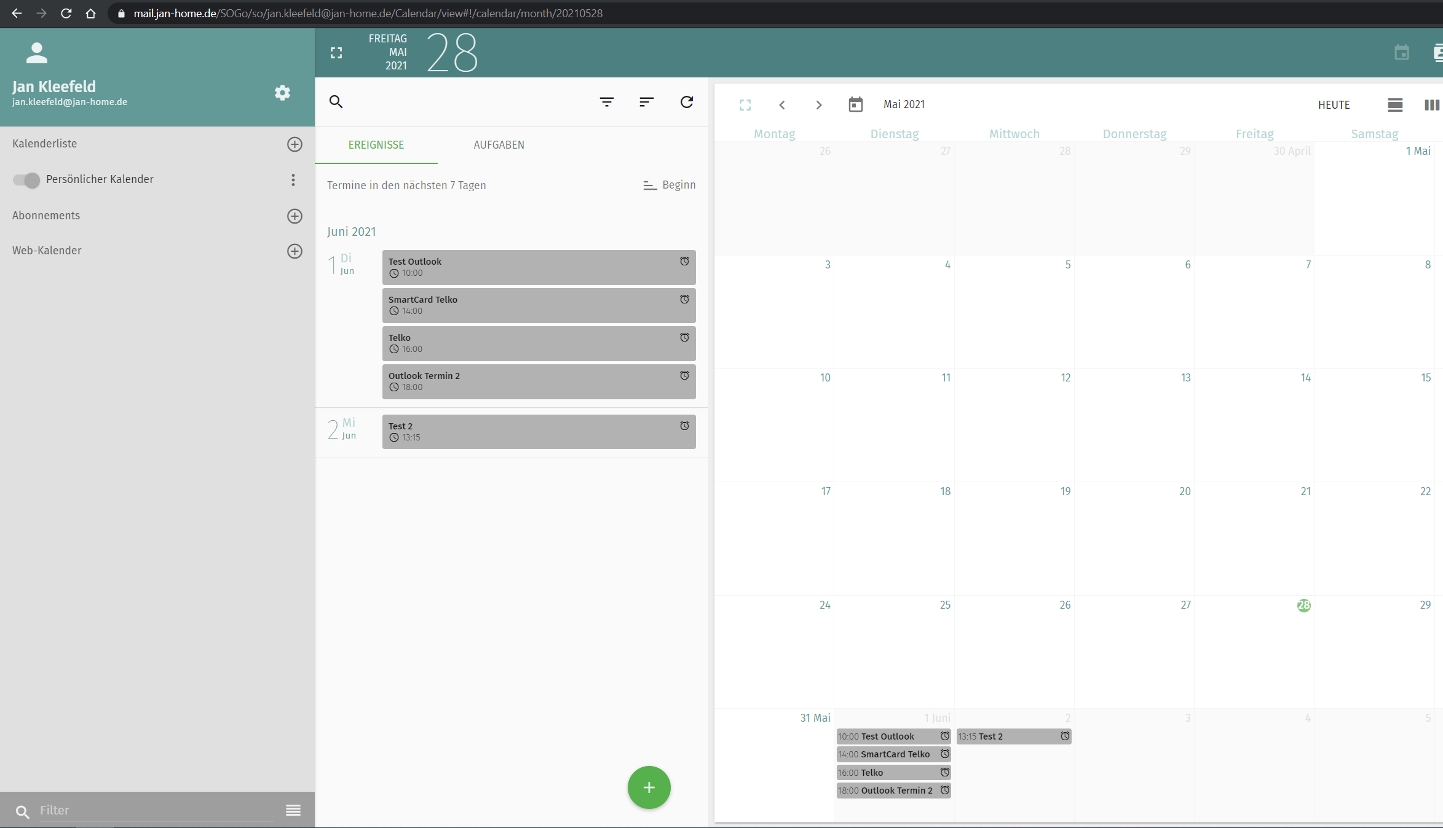Screen dimensions: 1443x828
Task: Open SmartCard Telko event in list
Action: point(539,305)
